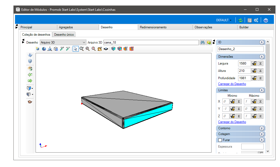The height and width of the screenshot is (167, 280).
Task: Switch to the Builder tab
Action: (256, 27)
